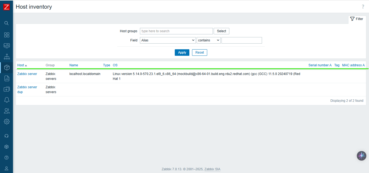Viewport: 369px width, 173px height.
Task: Sort by MAC address A column
Action: [x=353, y=65]
